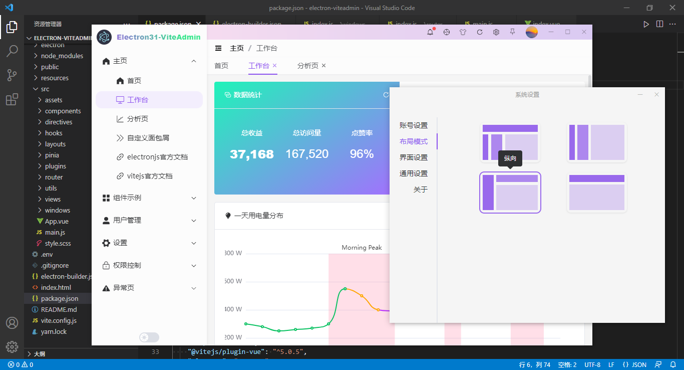Click the language switcher globe icon
Viewport: 684px width, 370px height.
pos(446,32)
